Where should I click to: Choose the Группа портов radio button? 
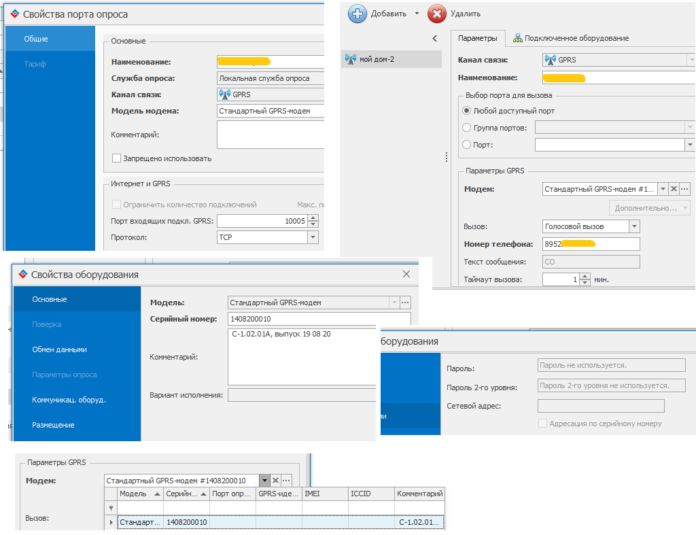(x=466, y=128)
